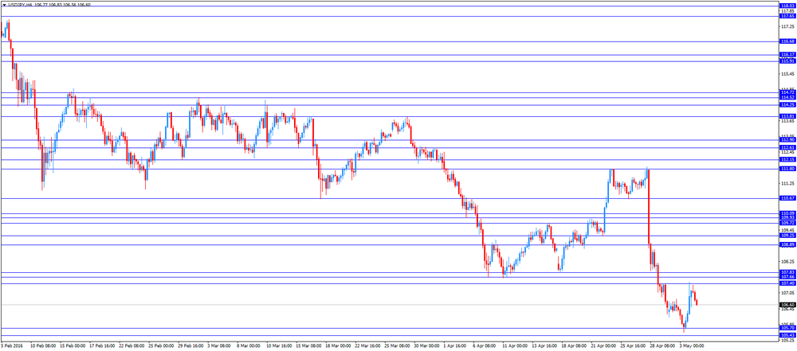The width and height of the screenshot is (797, 351).
Task: Click the 6 Apr 08:00 time axis label
Action: [x=486, y=345]
